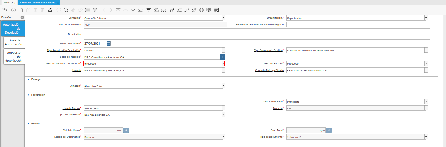Open the Término de Pago dropdown
Image resolution: width=446 pixels, height=147 pixels.
[x=426, y=102]
